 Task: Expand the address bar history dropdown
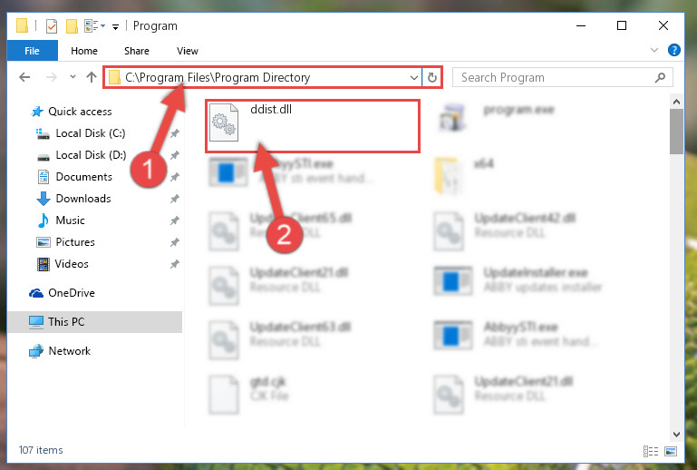[x=414, y=78]
